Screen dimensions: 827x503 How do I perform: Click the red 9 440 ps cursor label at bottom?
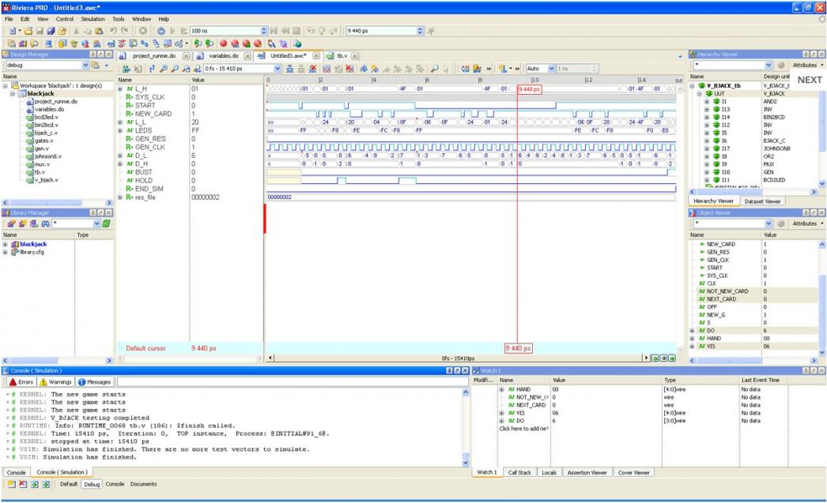pos(518,348)
